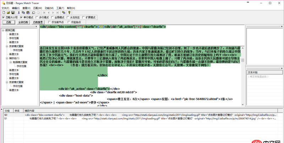This screenshot has height=143, width=284.
Task: Select the $1 capture result row
Action: [141, 118]
